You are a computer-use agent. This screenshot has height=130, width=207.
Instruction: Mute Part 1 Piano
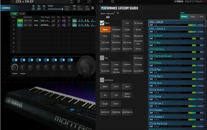[x=26, y=21]
